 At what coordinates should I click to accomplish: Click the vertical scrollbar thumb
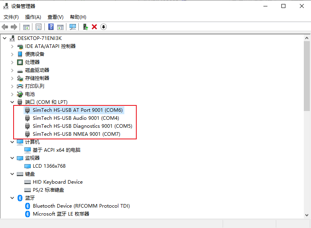click(307, 76)
